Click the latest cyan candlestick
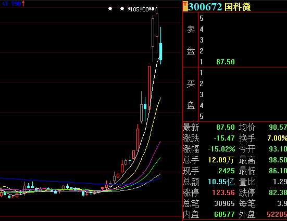 [x=161, y=51]
